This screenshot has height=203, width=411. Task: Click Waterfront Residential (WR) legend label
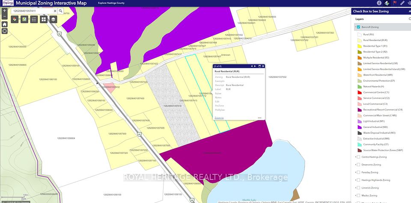tap(378, 75)
